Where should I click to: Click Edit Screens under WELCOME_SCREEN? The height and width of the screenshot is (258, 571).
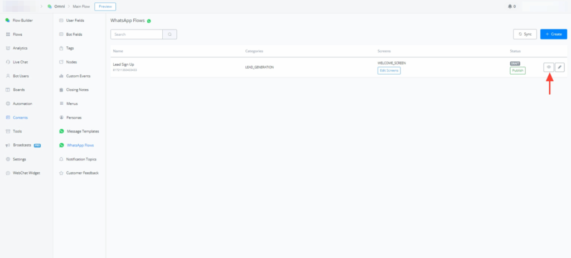point(389,71)
